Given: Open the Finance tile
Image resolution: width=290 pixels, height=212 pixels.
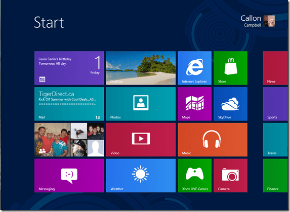Looking at the screenshot, I should [275, 176].
